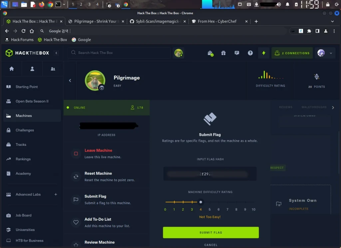This screenshot has height=248, width=341.
Task: Open the gift box icon in header
Action: [223, 53]
